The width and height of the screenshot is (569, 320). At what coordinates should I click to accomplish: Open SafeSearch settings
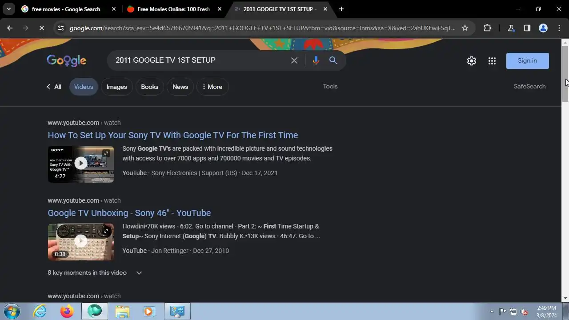pyautogui.click(x=529, y=86)
